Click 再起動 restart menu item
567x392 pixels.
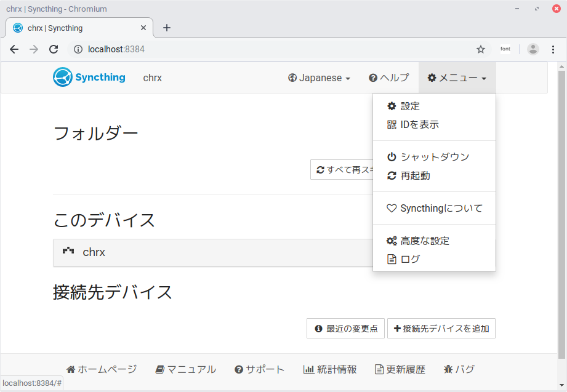414,176
